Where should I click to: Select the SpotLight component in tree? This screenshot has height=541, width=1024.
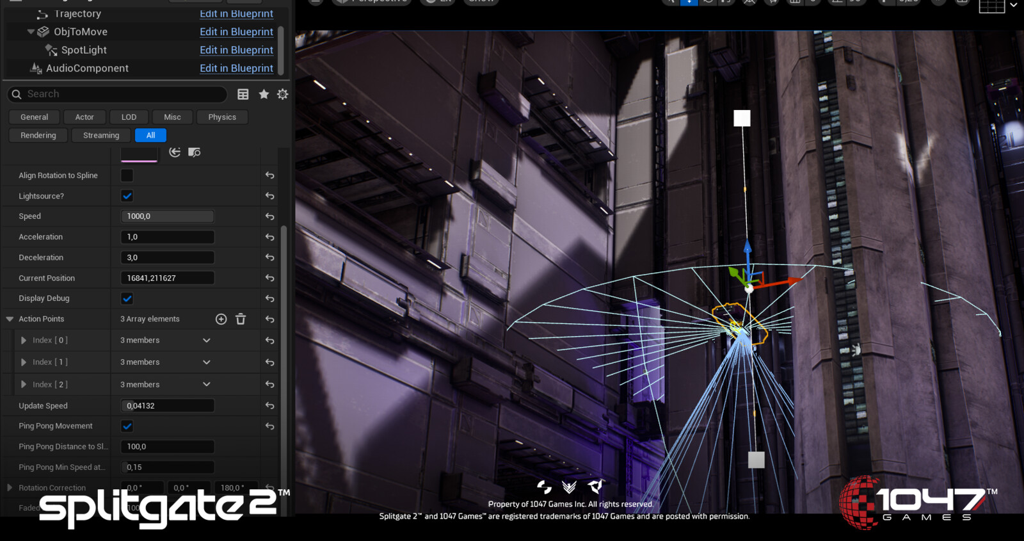pyautogui.click(x=84, y=50)
